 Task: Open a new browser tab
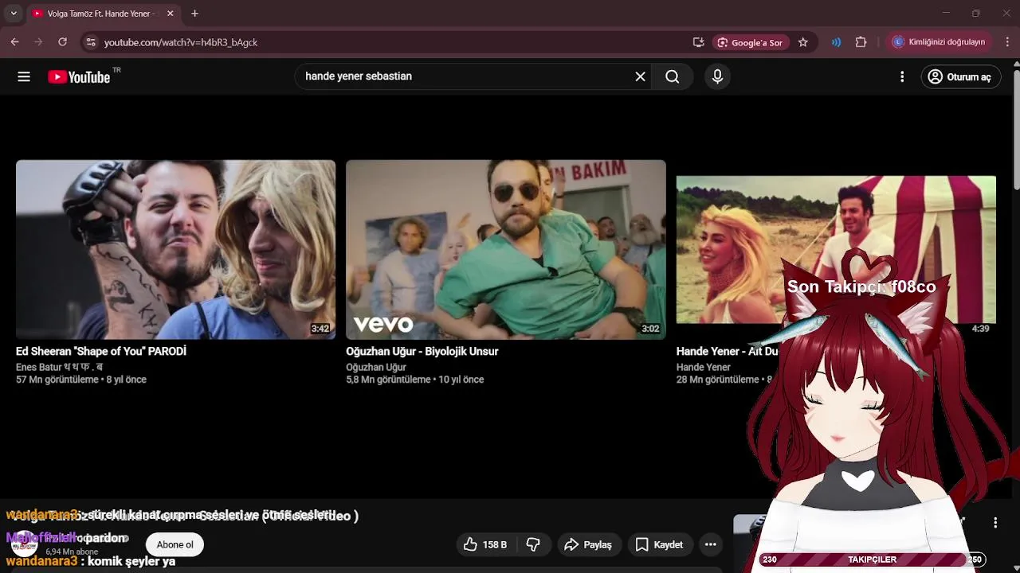click(x=194, y=14)
